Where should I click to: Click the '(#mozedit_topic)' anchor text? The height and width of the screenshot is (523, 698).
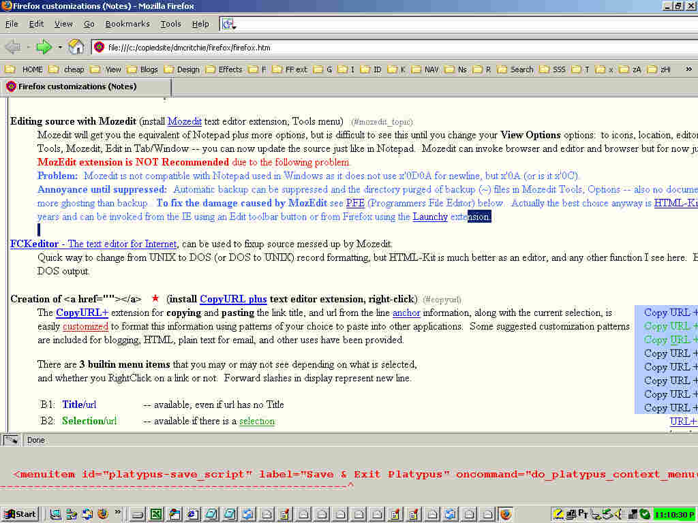point(382,122)
